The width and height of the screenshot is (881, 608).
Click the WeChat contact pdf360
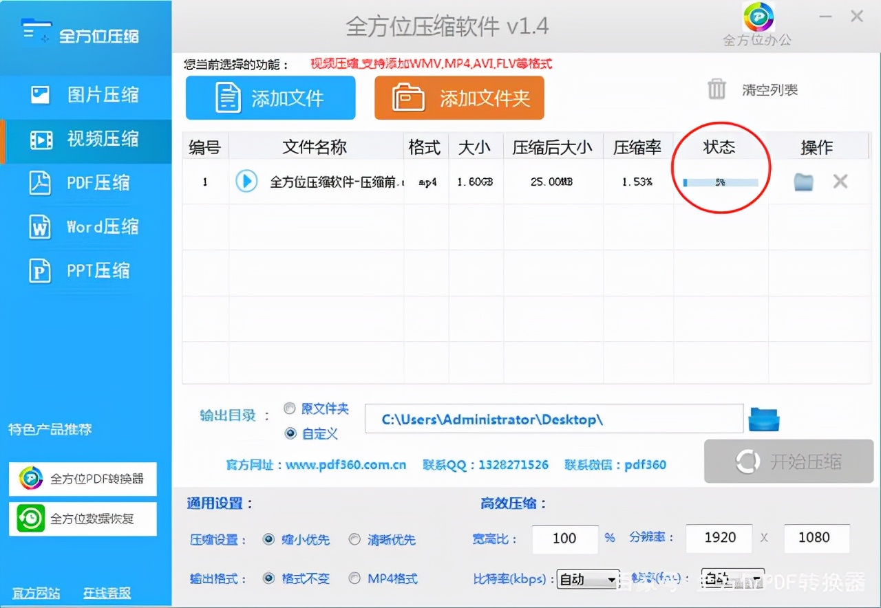646,465
